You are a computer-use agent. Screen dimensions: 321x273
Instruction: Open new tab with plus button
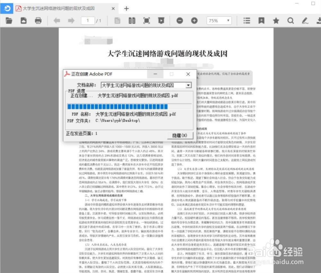point(126,9)
